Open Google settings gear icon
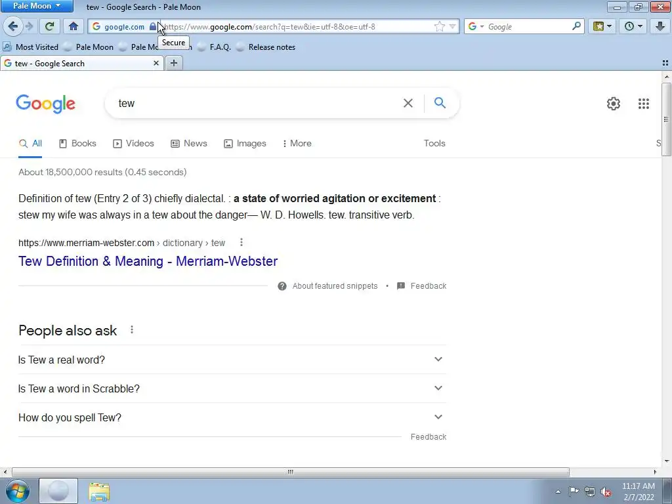 point(614,103)
